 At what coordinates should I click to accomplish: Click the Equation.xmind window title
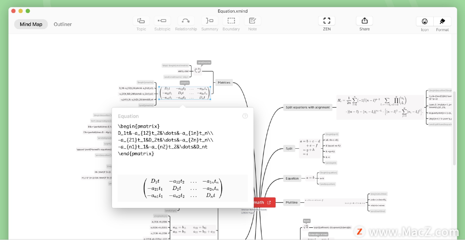coord(232,11)
